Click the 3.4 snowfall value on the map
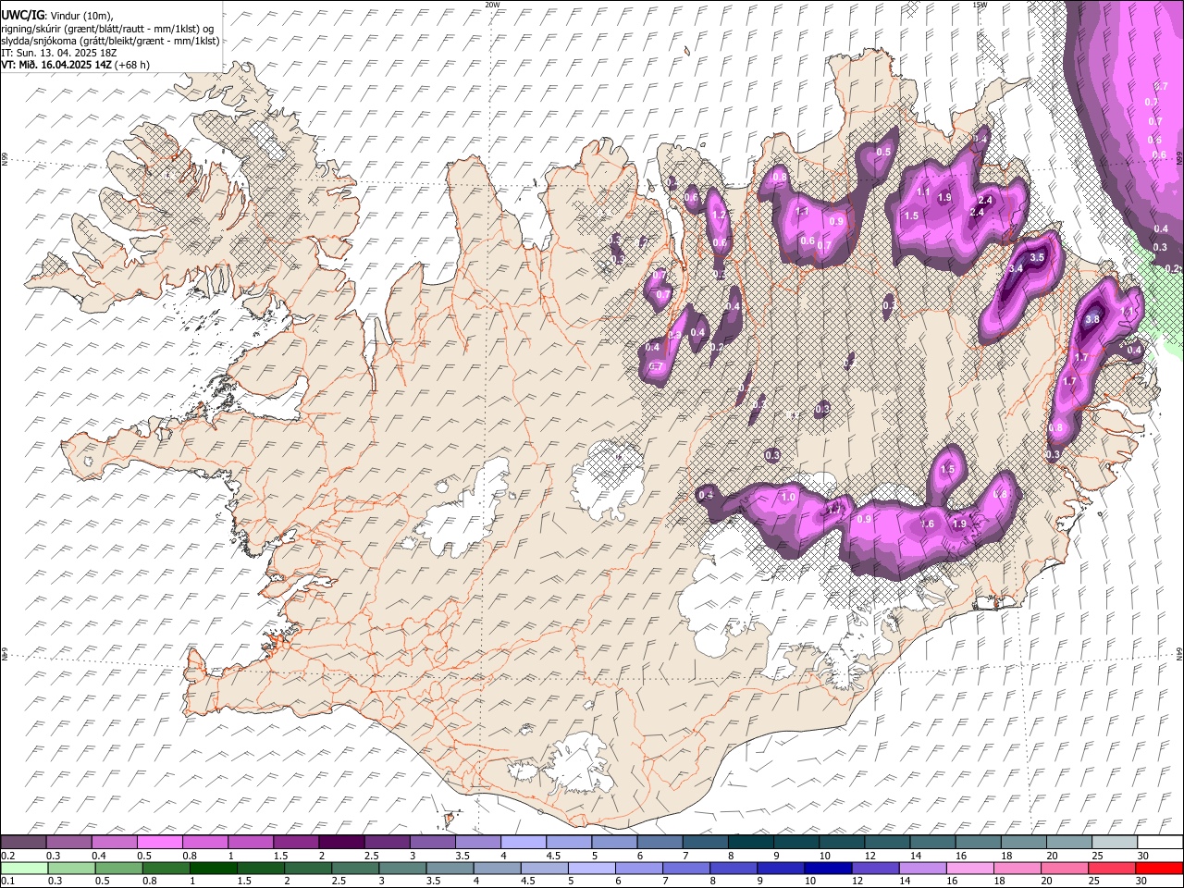Viewport: 1184px width, 888px height. (1015, 268)
